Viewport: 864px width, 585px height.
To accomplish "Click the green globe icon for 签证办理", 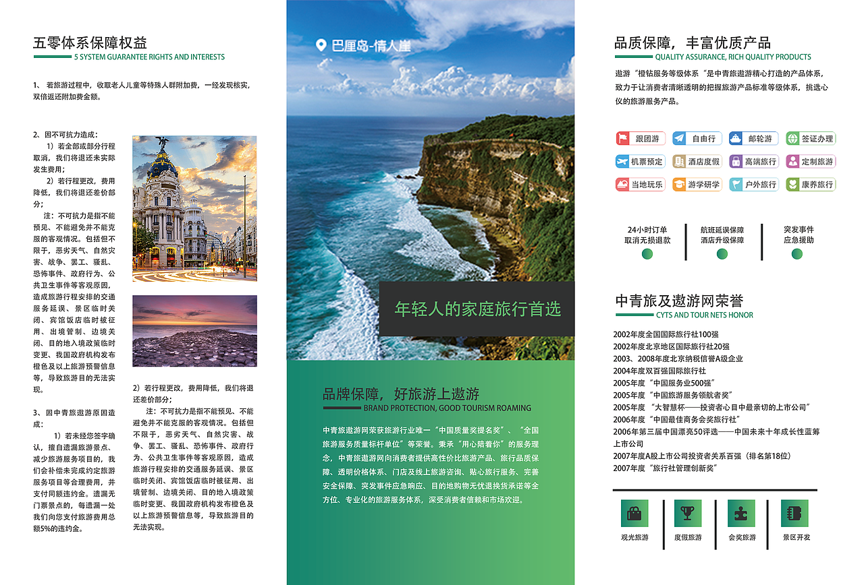I will [x=792, y=138].
